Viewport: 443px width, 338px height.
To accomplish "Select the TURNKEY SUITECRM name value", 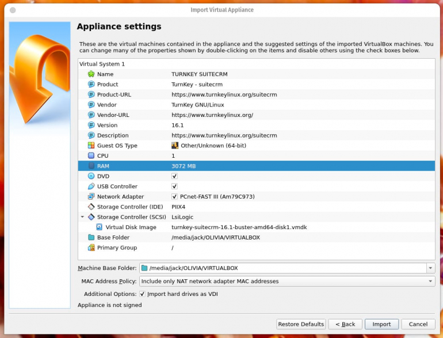I will (200, 74).
